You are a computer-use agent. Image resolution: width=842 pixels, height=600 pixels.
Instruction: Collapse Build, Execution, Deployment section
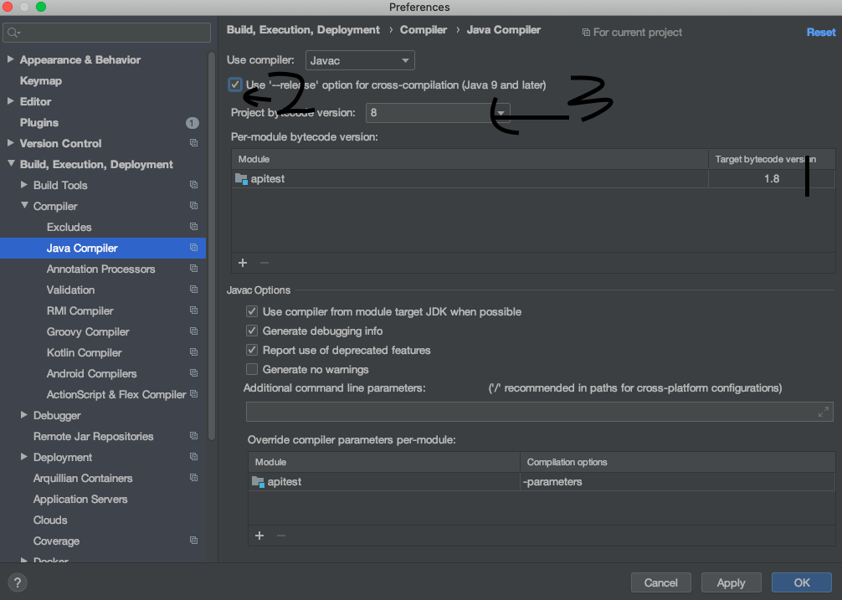coord(11,164)
